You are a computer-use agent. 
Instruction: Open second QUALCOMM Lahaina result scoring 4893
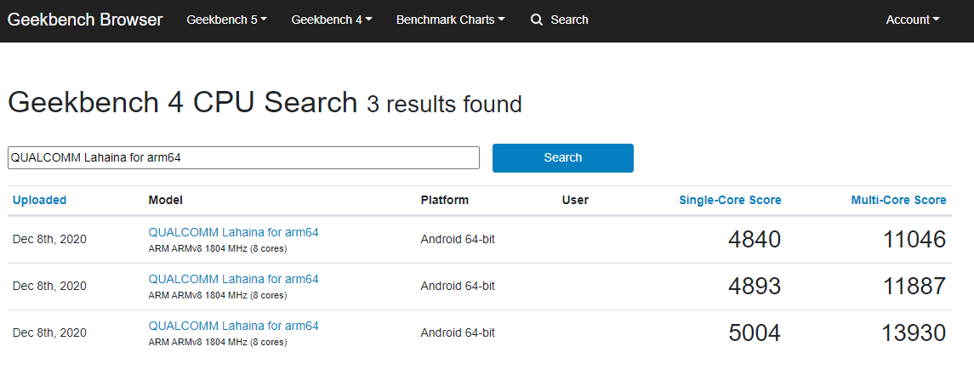[x=234, y=279]
